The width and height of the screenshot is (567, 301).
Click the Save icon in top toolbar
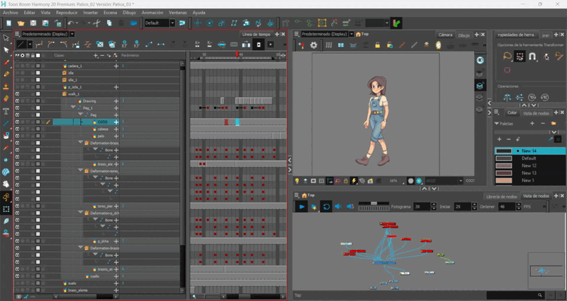(33, 23)
